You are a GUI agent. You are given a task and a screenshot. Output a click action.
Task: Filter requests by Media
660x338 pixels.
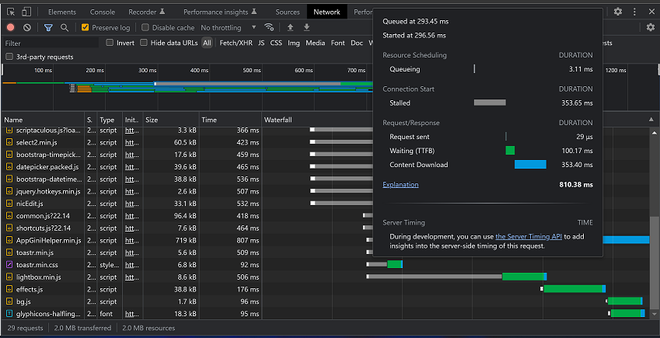pos(316,43)
